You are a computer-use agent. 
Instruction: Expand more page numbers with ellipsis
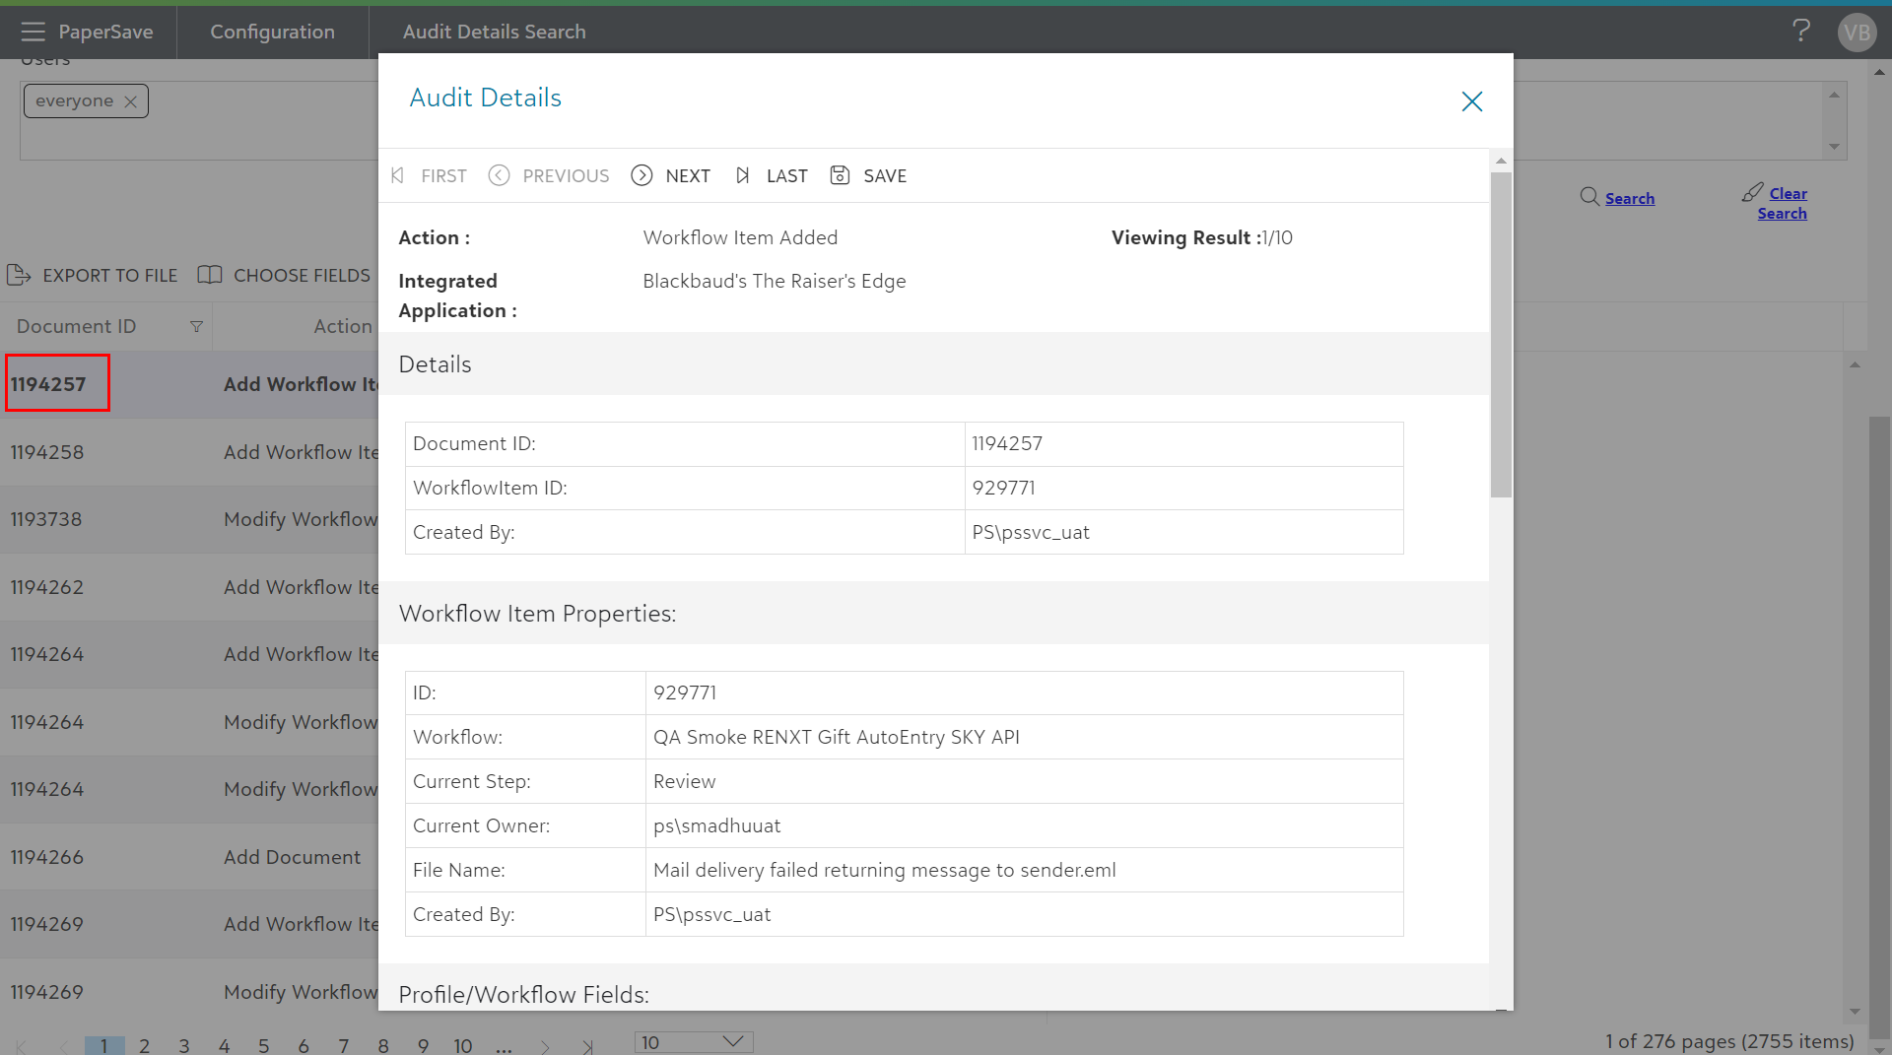pos(504,1045)
